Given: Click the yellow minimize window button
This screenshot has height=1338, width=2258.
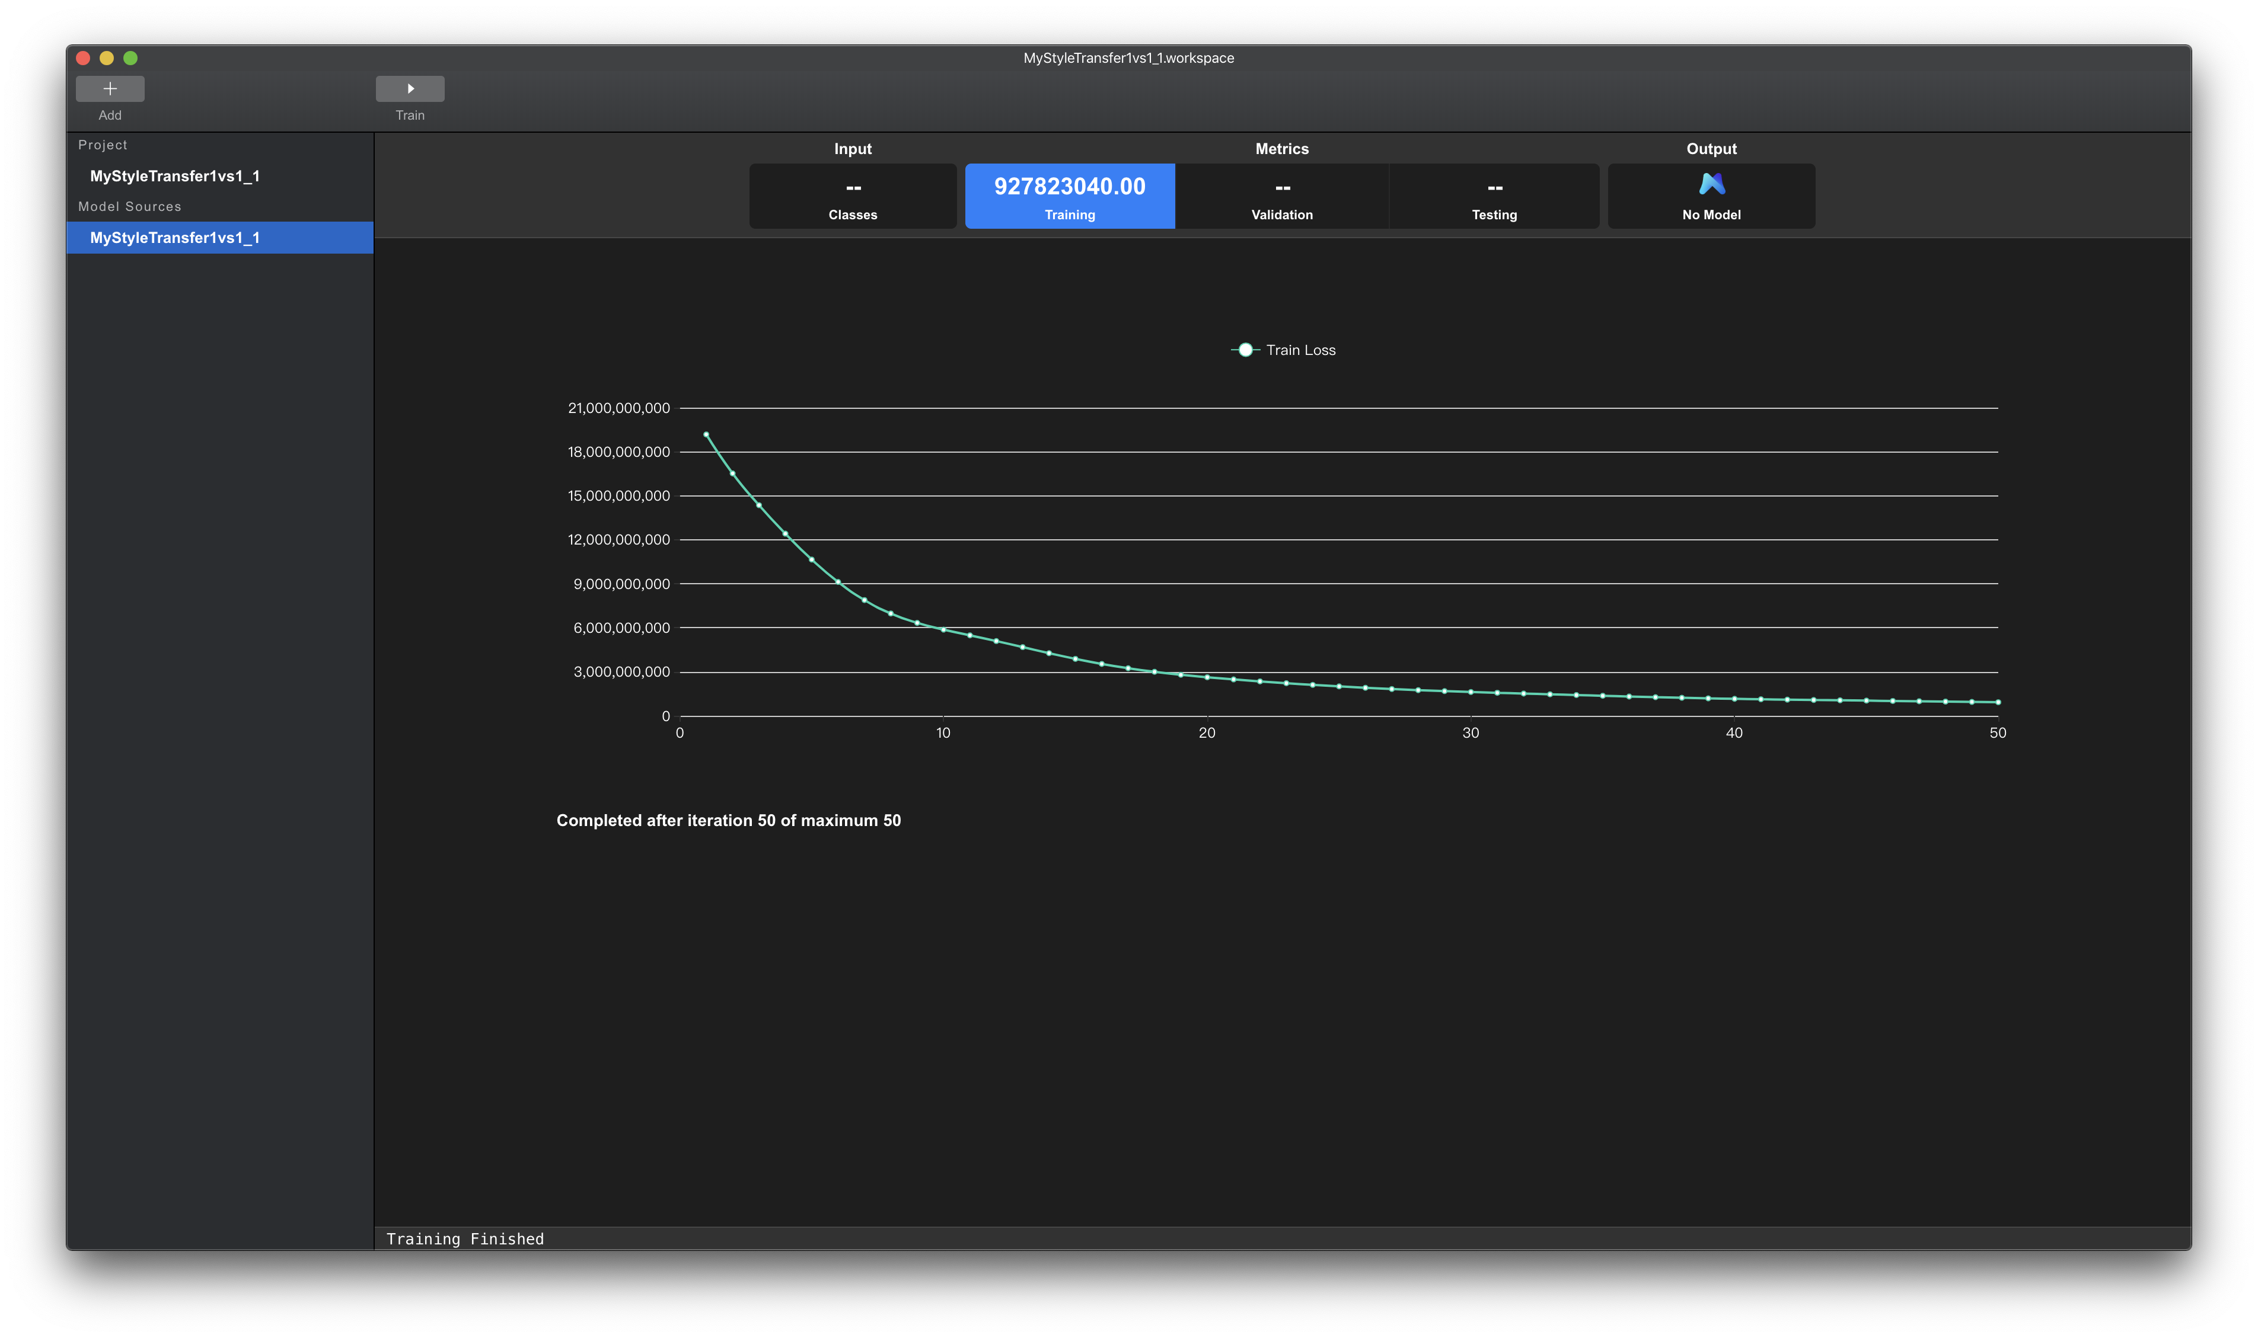Looking at the screenshot, I should 107,57.
